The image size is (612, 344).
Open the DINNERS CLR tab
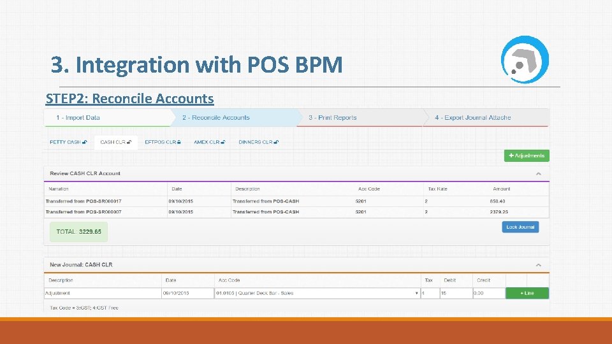click(258, 142)
